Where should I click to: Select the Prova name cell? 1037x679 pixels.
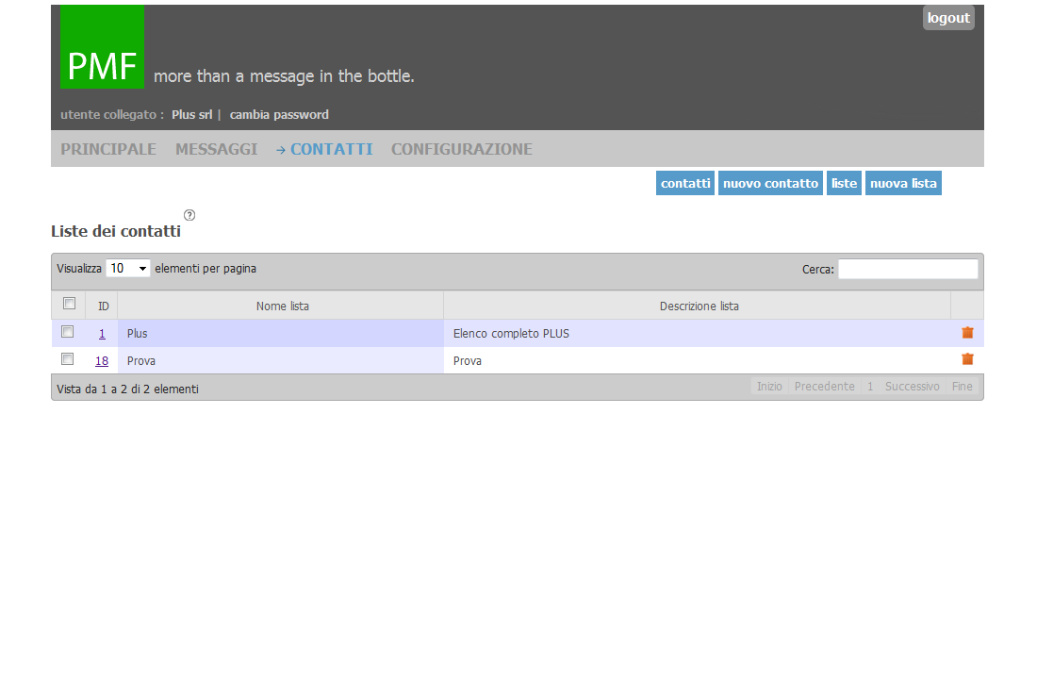point(280,360)
